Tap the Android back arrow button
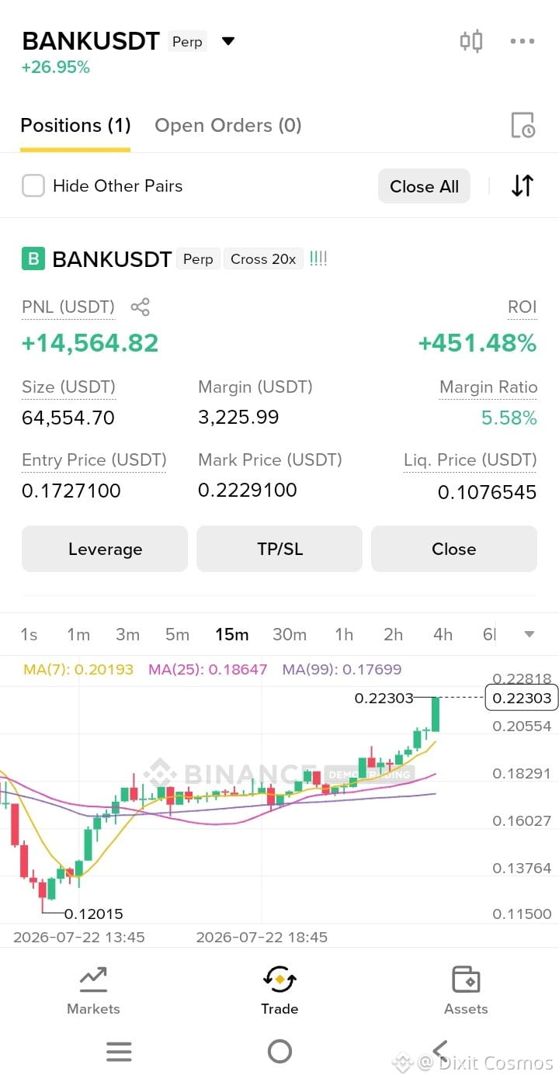 coord(440,1052)
